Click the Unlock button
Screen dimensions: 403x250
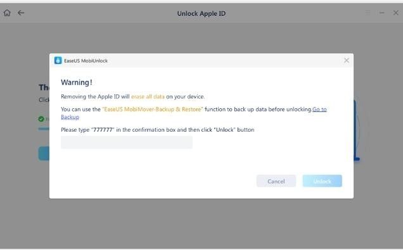click(323, 181)
